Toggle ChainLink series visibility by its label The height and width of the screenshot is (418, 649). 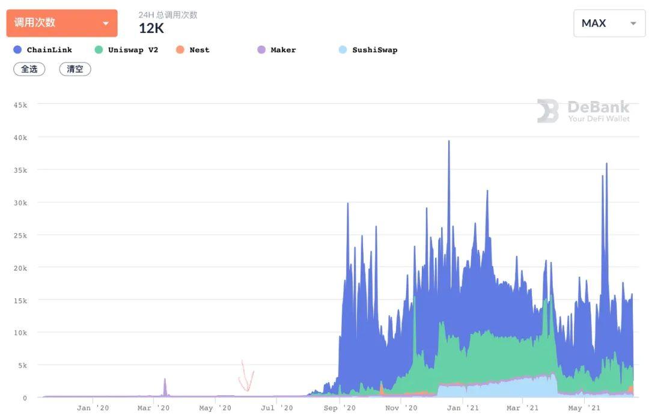pos(49,50)
